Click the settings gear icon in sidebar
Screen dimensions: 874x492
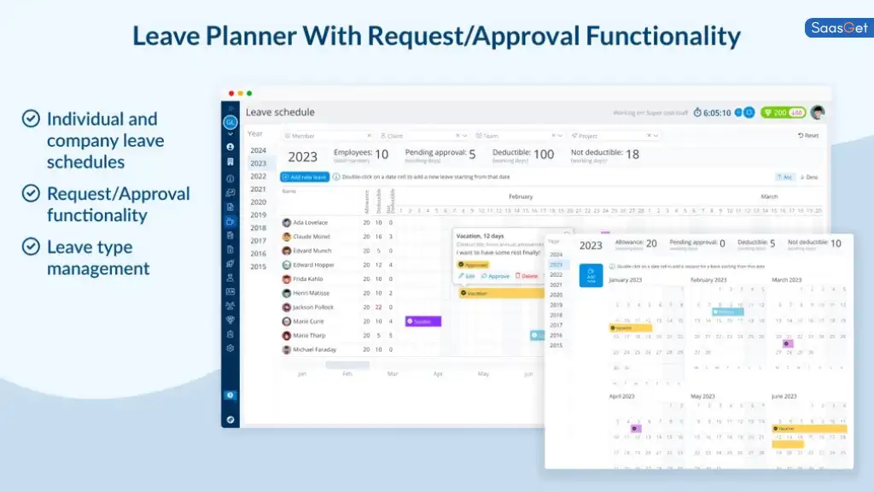(x=230, y=348)
